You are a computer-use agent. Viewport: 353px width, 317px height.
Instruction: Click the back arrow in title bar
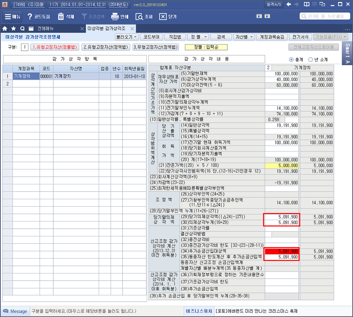point(289,4)
